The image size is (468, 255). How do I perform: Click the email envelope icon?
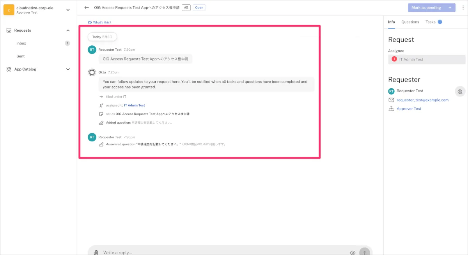391,100
